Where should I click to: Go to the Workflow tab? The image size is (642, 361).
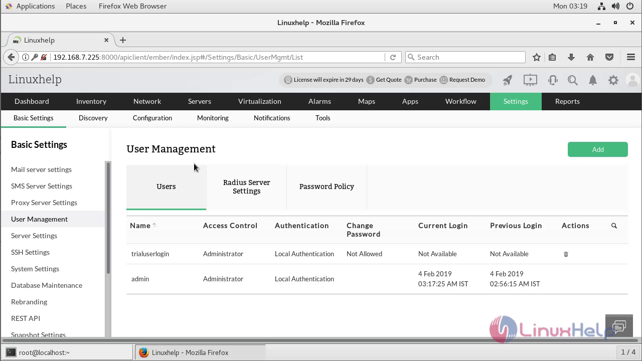(461, 101)
